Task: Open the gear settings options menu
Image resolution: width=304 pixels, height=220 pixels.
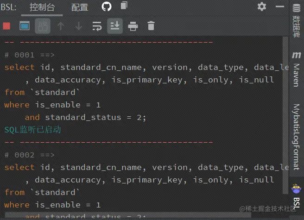Action: (262, 6)
